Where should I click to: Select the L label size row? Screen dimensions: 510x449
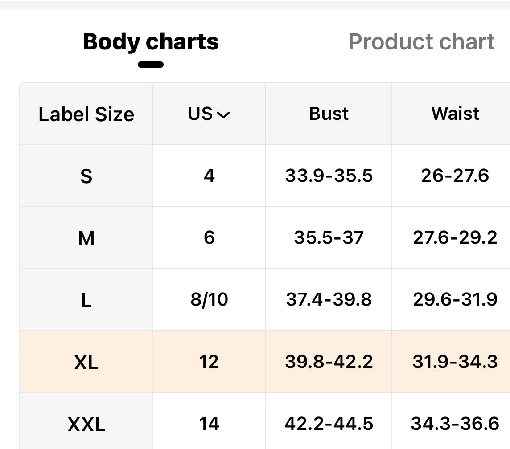point(86,300)
